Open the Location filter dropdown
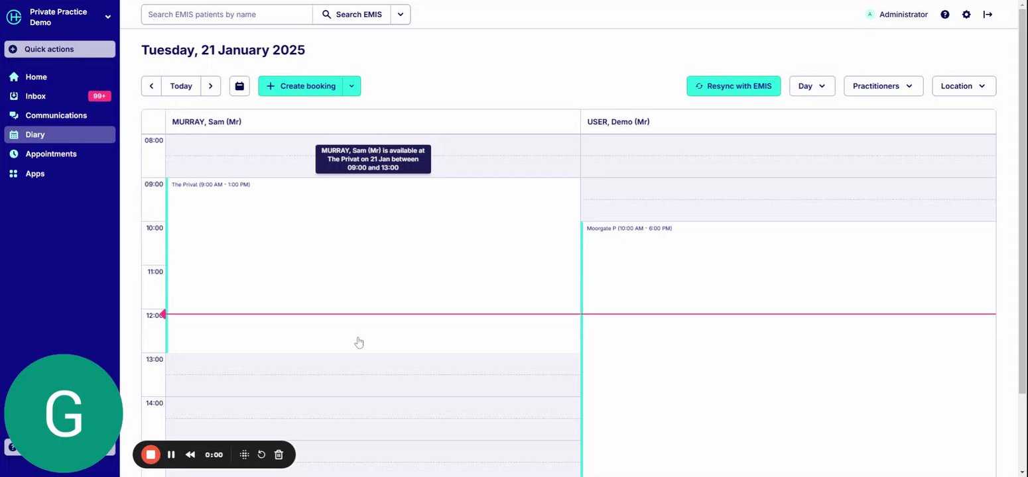Viewport: 1028px width, 477px height. tap(964, 86)
